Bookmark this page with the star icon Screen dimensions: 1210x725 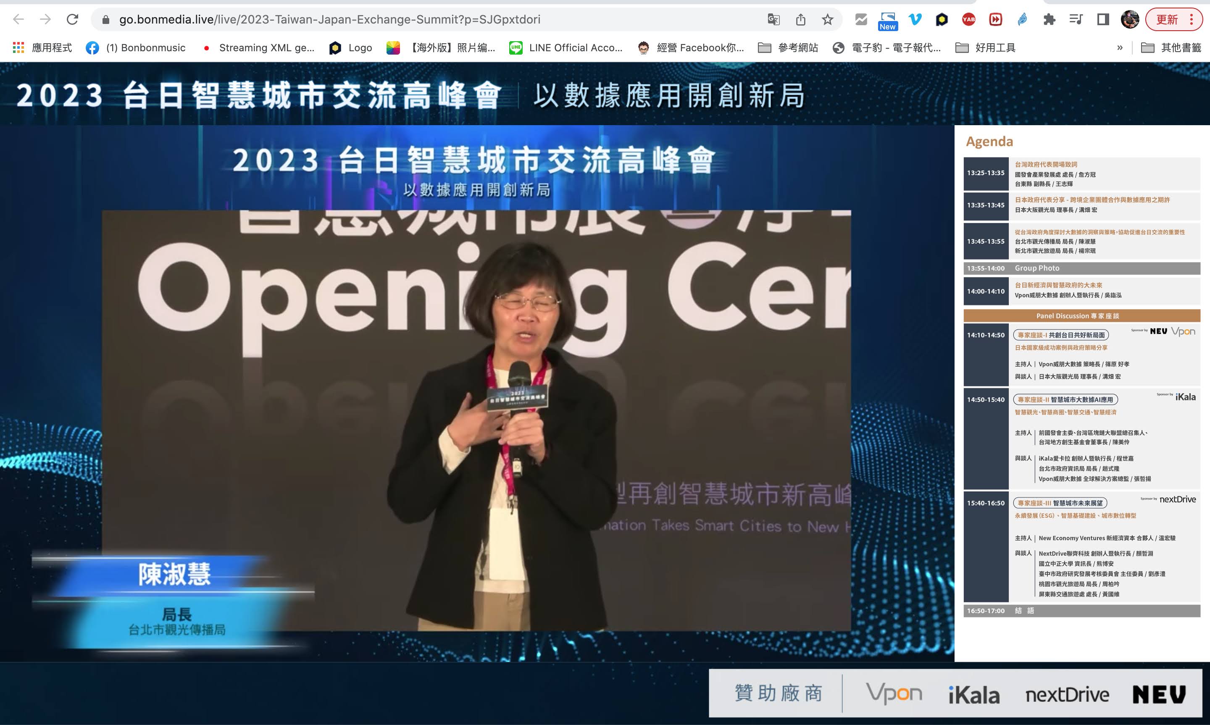click(x=828, y=20)
